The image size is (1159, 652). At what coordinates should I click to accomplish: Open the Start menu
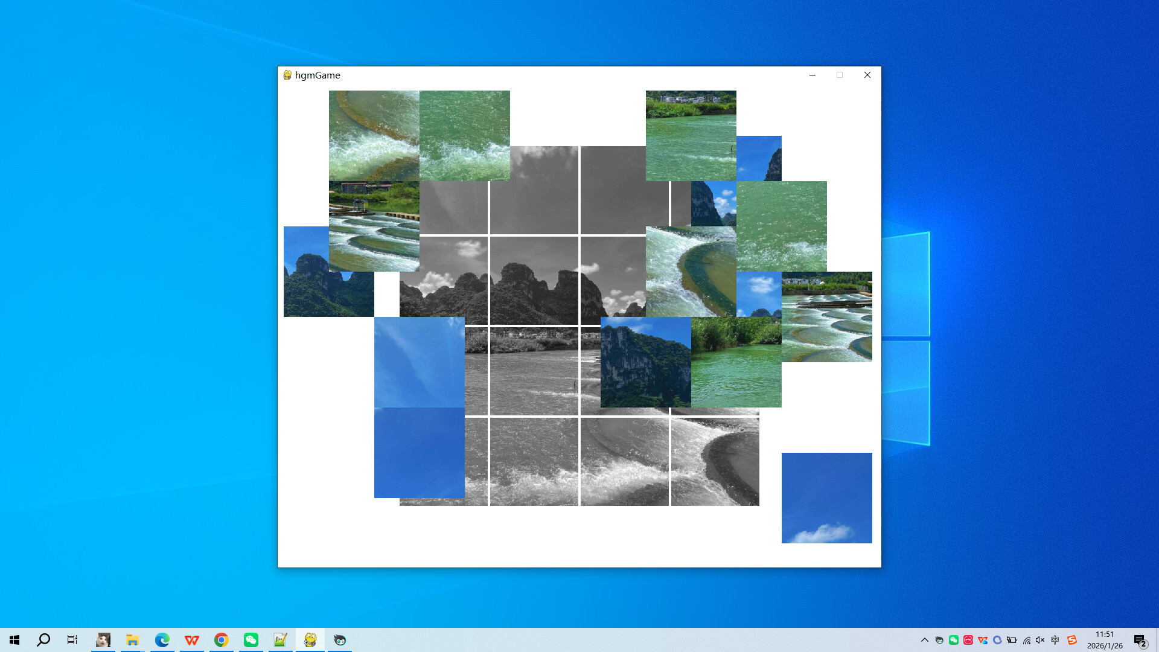14,639
